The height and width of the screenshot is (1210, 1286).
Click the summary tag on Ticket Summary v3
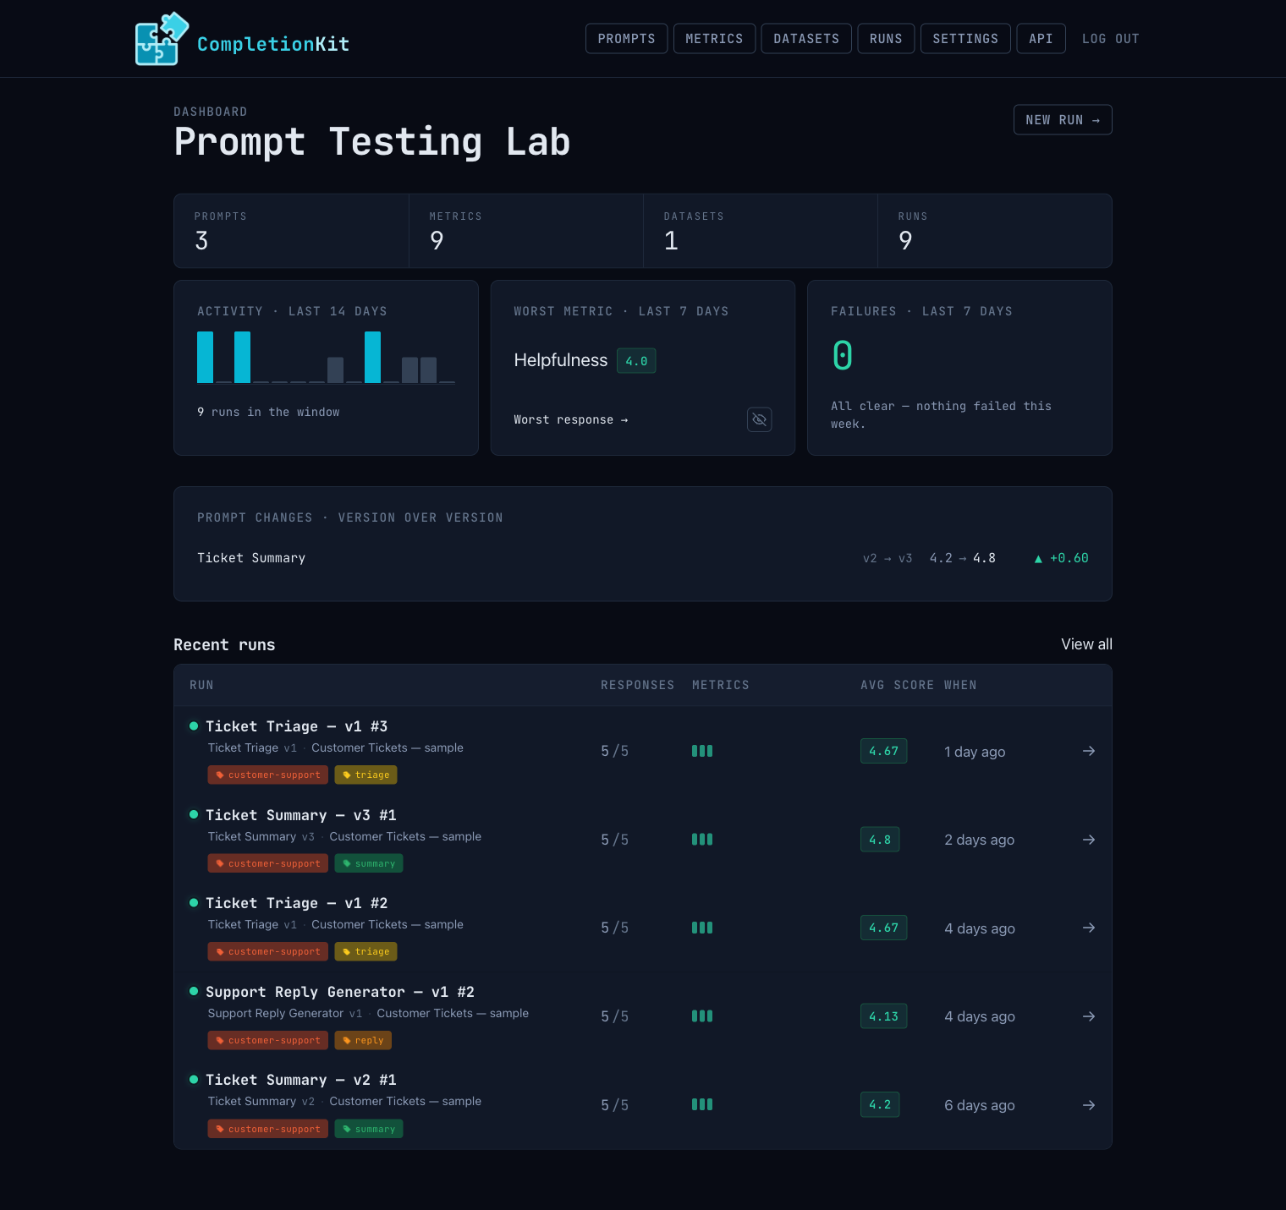pyautogui.click(x=369, y=863)
